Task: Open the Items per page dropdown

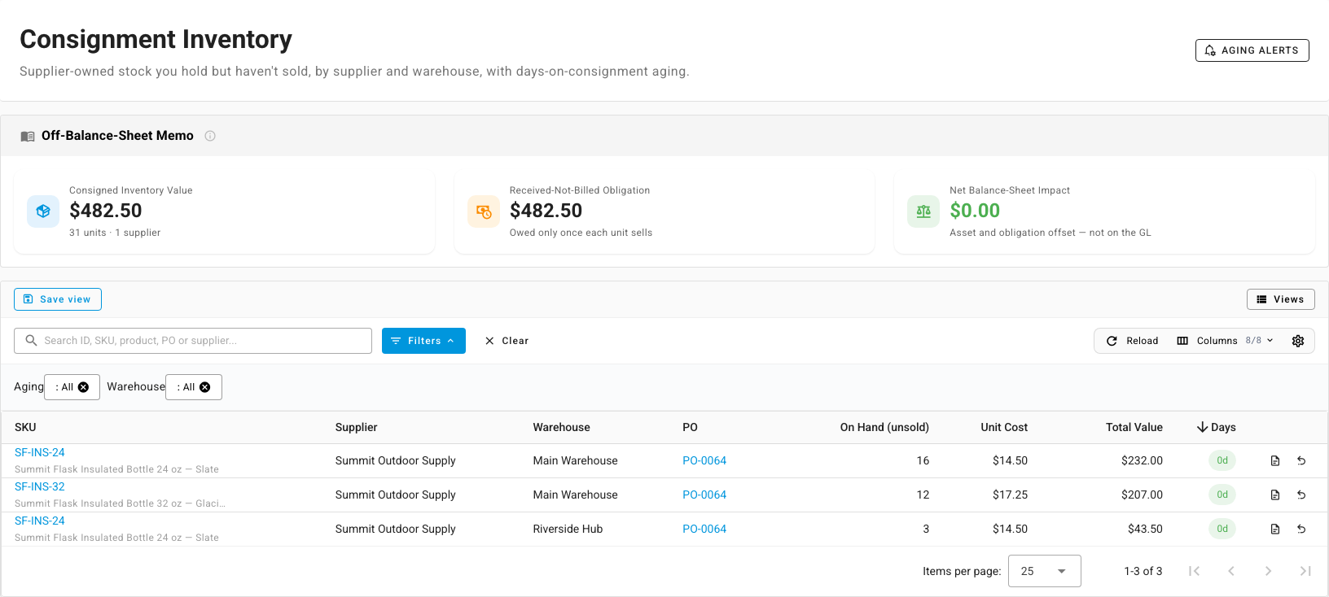Action: 1044,571
